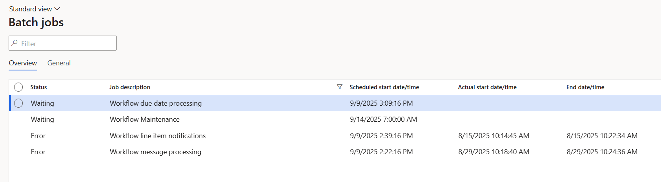Sort by the Status column header
This screenshot has width=661, height=182.
tap(38, 87)
